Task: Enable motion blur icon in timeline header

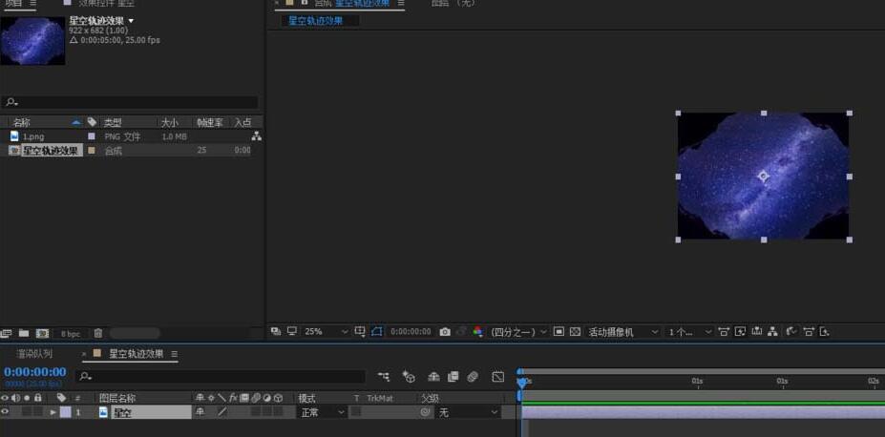Action: (x=472, y=377)
